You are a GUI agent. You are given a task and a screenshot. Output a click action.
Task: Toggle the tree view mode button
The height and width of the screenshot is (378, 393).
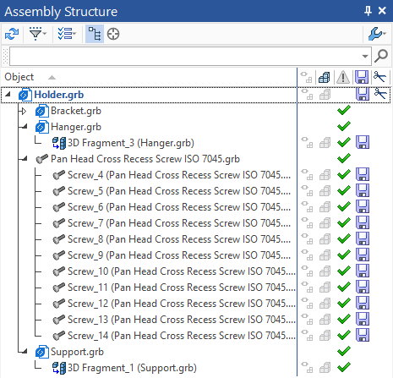tap(95, 34)
